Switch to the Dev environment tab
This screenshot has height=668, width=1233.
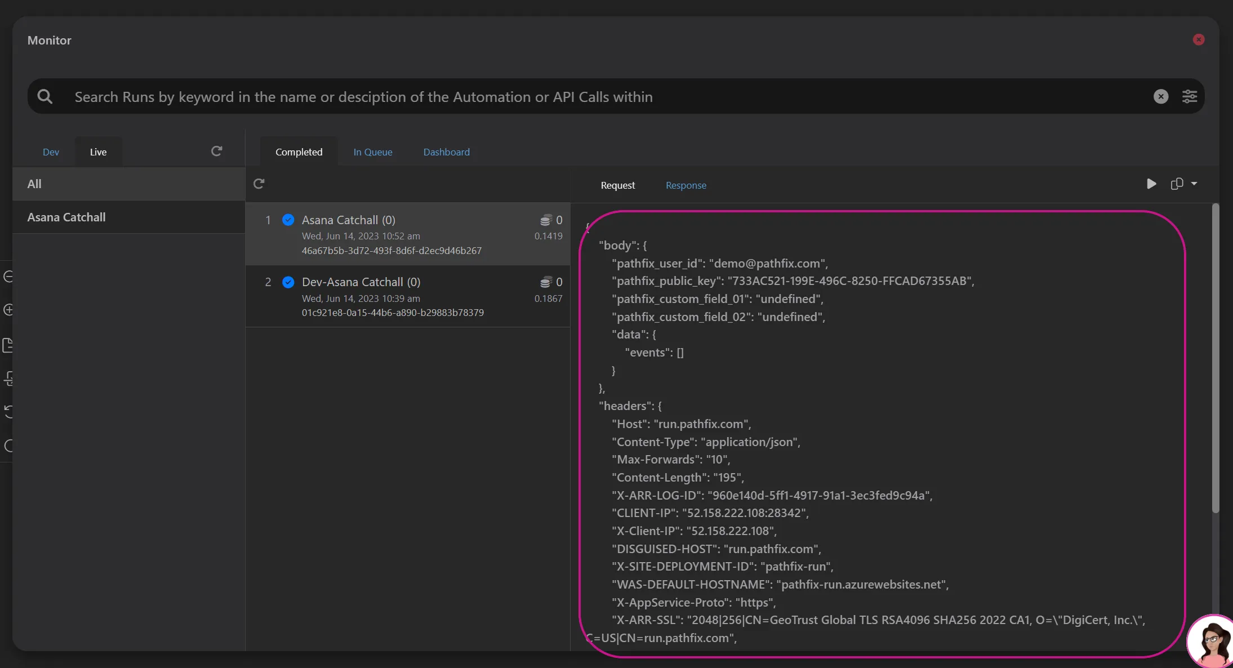pyautogui.click(x=51, y=152)
